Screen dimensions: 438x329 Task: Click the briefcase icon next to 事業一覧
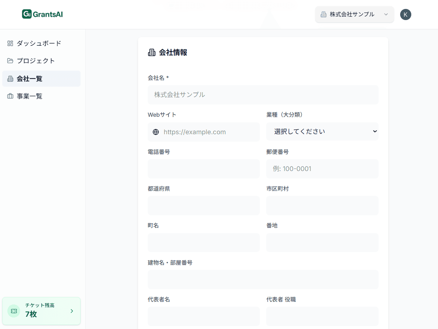10,96
